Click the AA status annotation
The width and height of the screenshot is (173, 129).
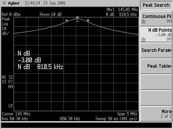click(11, 87)
